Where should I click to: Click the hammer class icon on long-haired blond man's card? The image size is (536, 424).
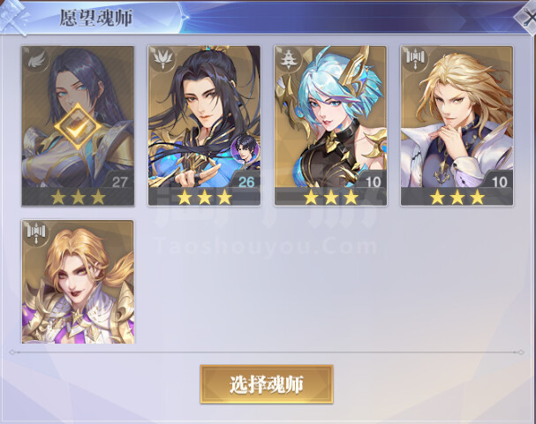click(x=415, y=59)
